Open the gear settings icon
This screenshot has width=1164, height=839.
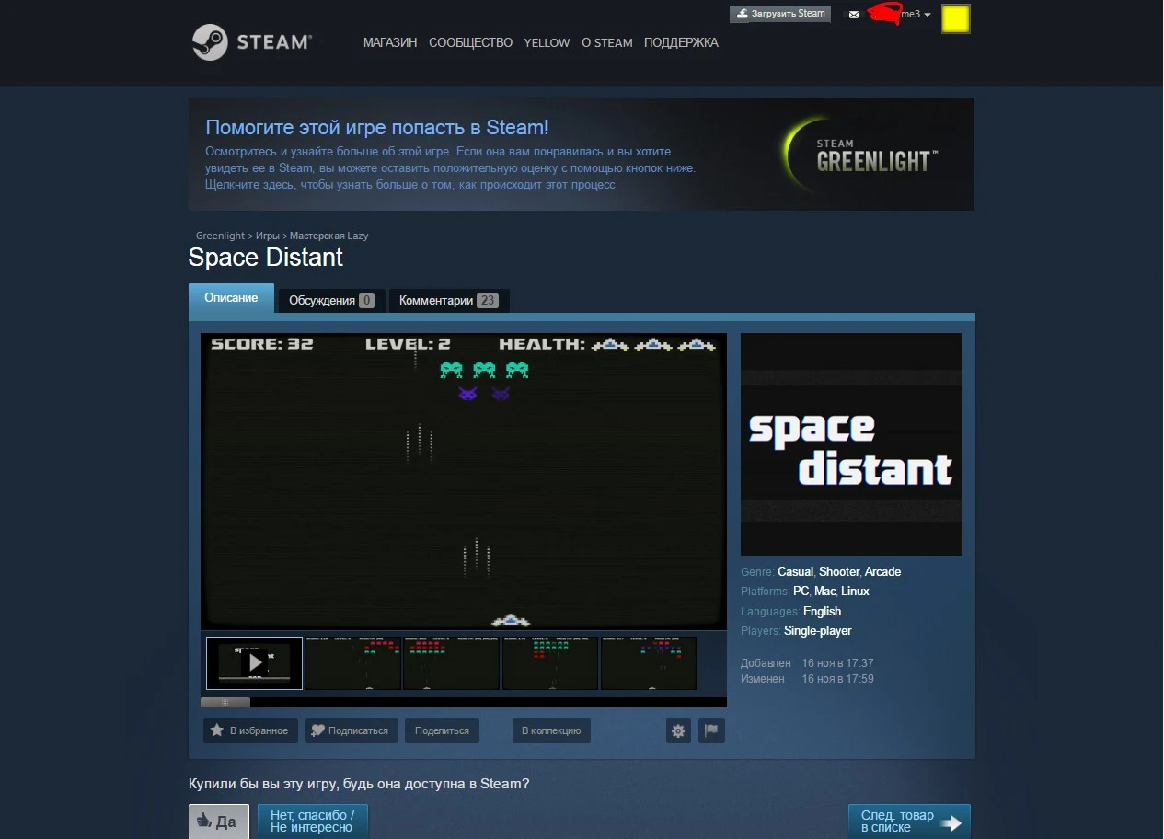click(x=678, y=730)
